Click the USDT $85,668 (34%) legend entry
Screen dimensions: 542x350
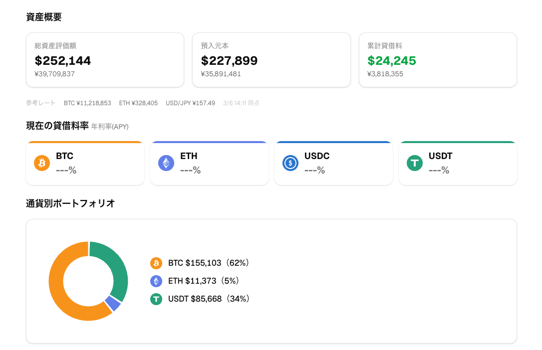[x=209, y=299]
